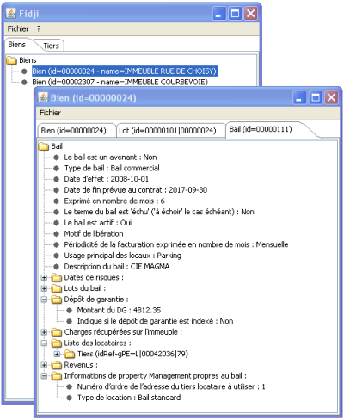Expand the Lots du bail node
Viewport: 344px width, 420px height.
pyautogui.click(x=44, y=288)
